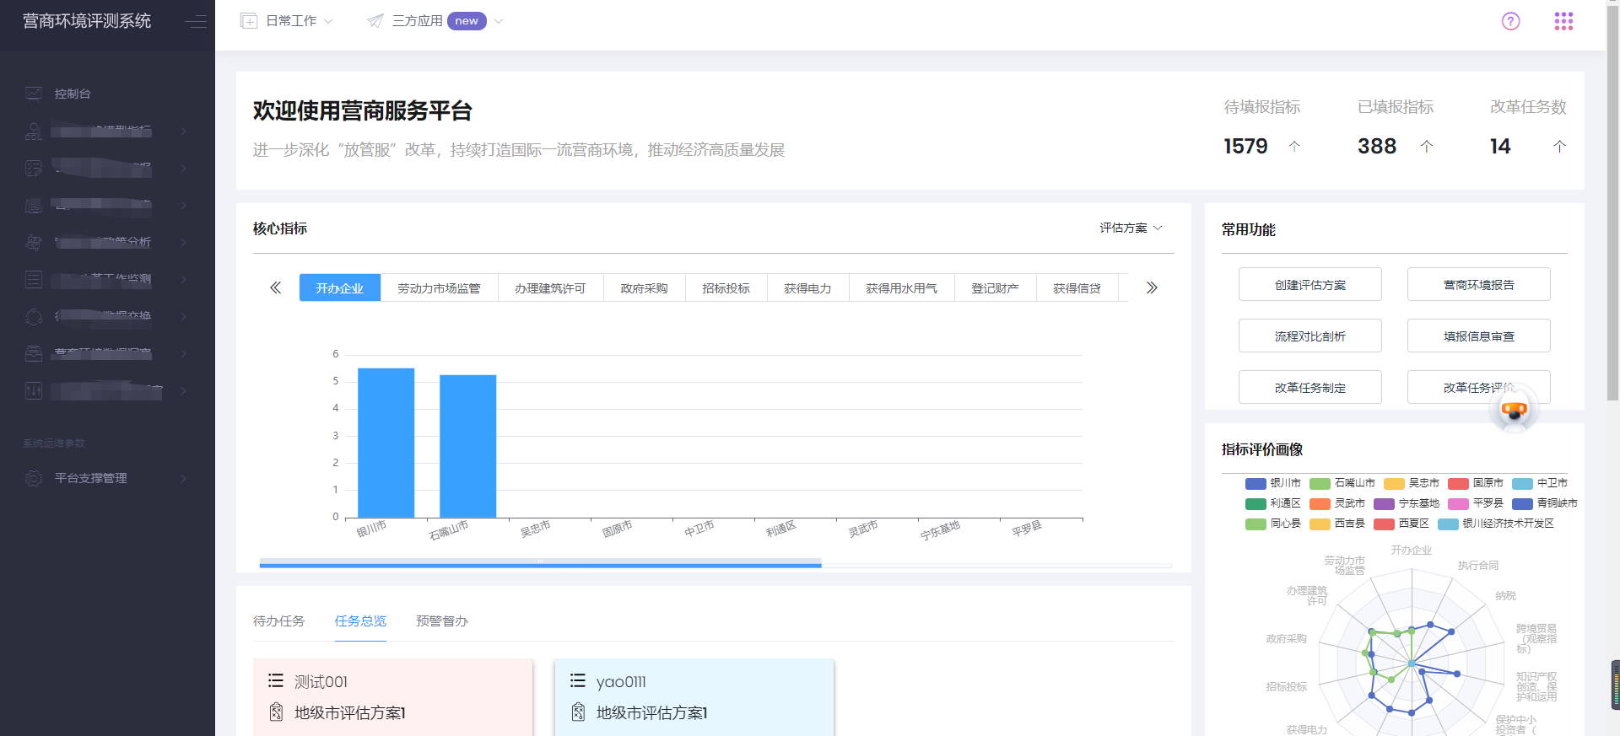The image size is (1620, 736).
Task: Go to next indicator tabs with right double-chevron
Action: pyautogui.click(x=1152, y=287)
